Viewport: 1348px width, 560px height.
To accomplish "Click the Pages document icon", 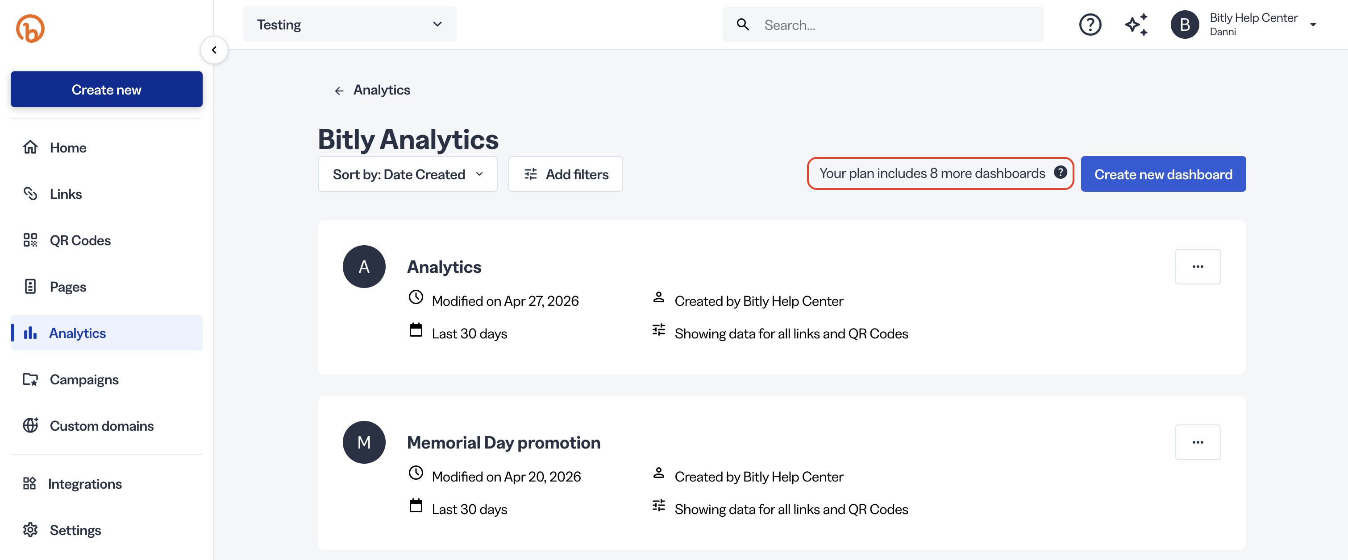I will click(x=30, y=287).
